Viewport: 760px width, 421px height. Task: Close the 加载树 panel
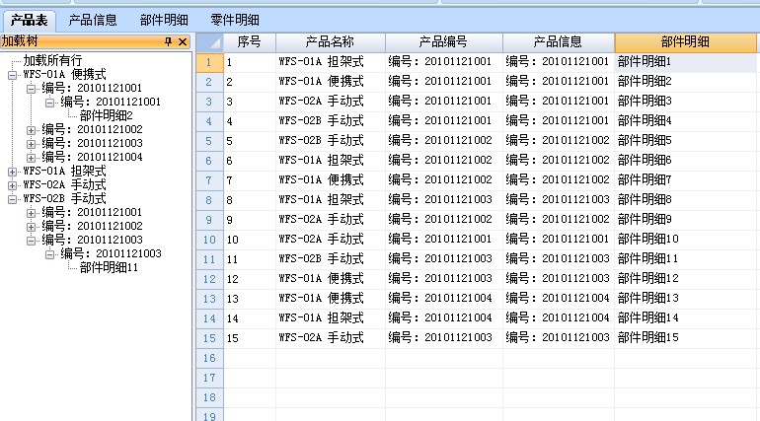pyautogui.click(x=183, y=41)
